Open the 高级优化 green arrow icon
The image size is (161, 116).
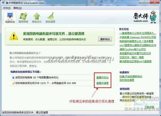(x=37, y=18)
